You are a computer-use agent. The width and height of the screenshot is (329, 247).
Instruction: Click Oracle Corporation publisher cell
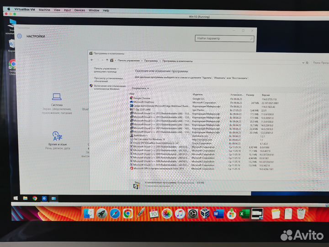click(202, 144)
